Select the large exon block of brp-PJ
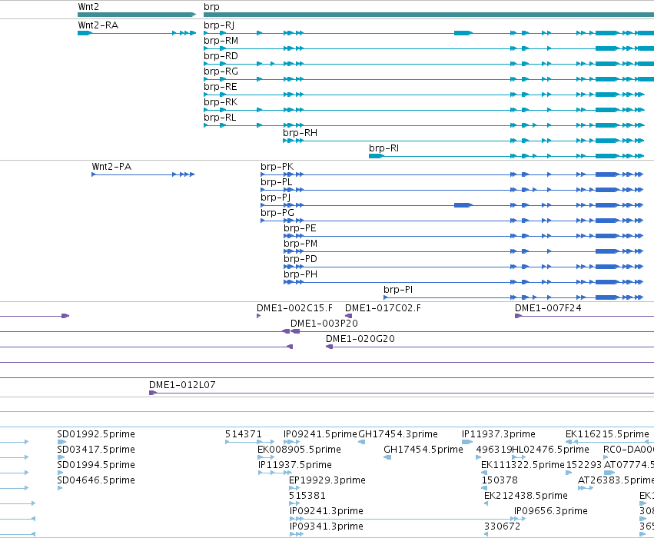 tap(463, 205)
